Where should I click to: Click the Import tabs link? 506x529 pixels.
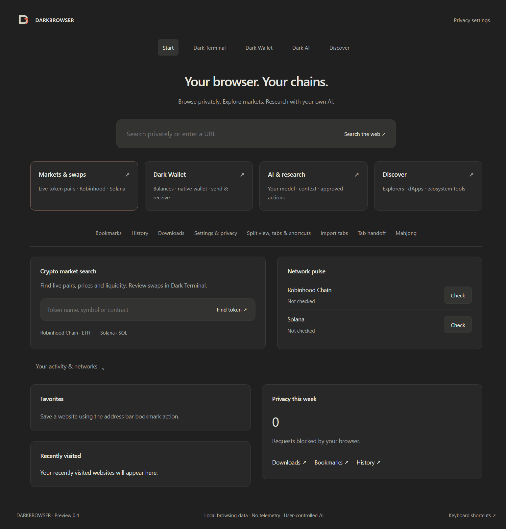334,233
